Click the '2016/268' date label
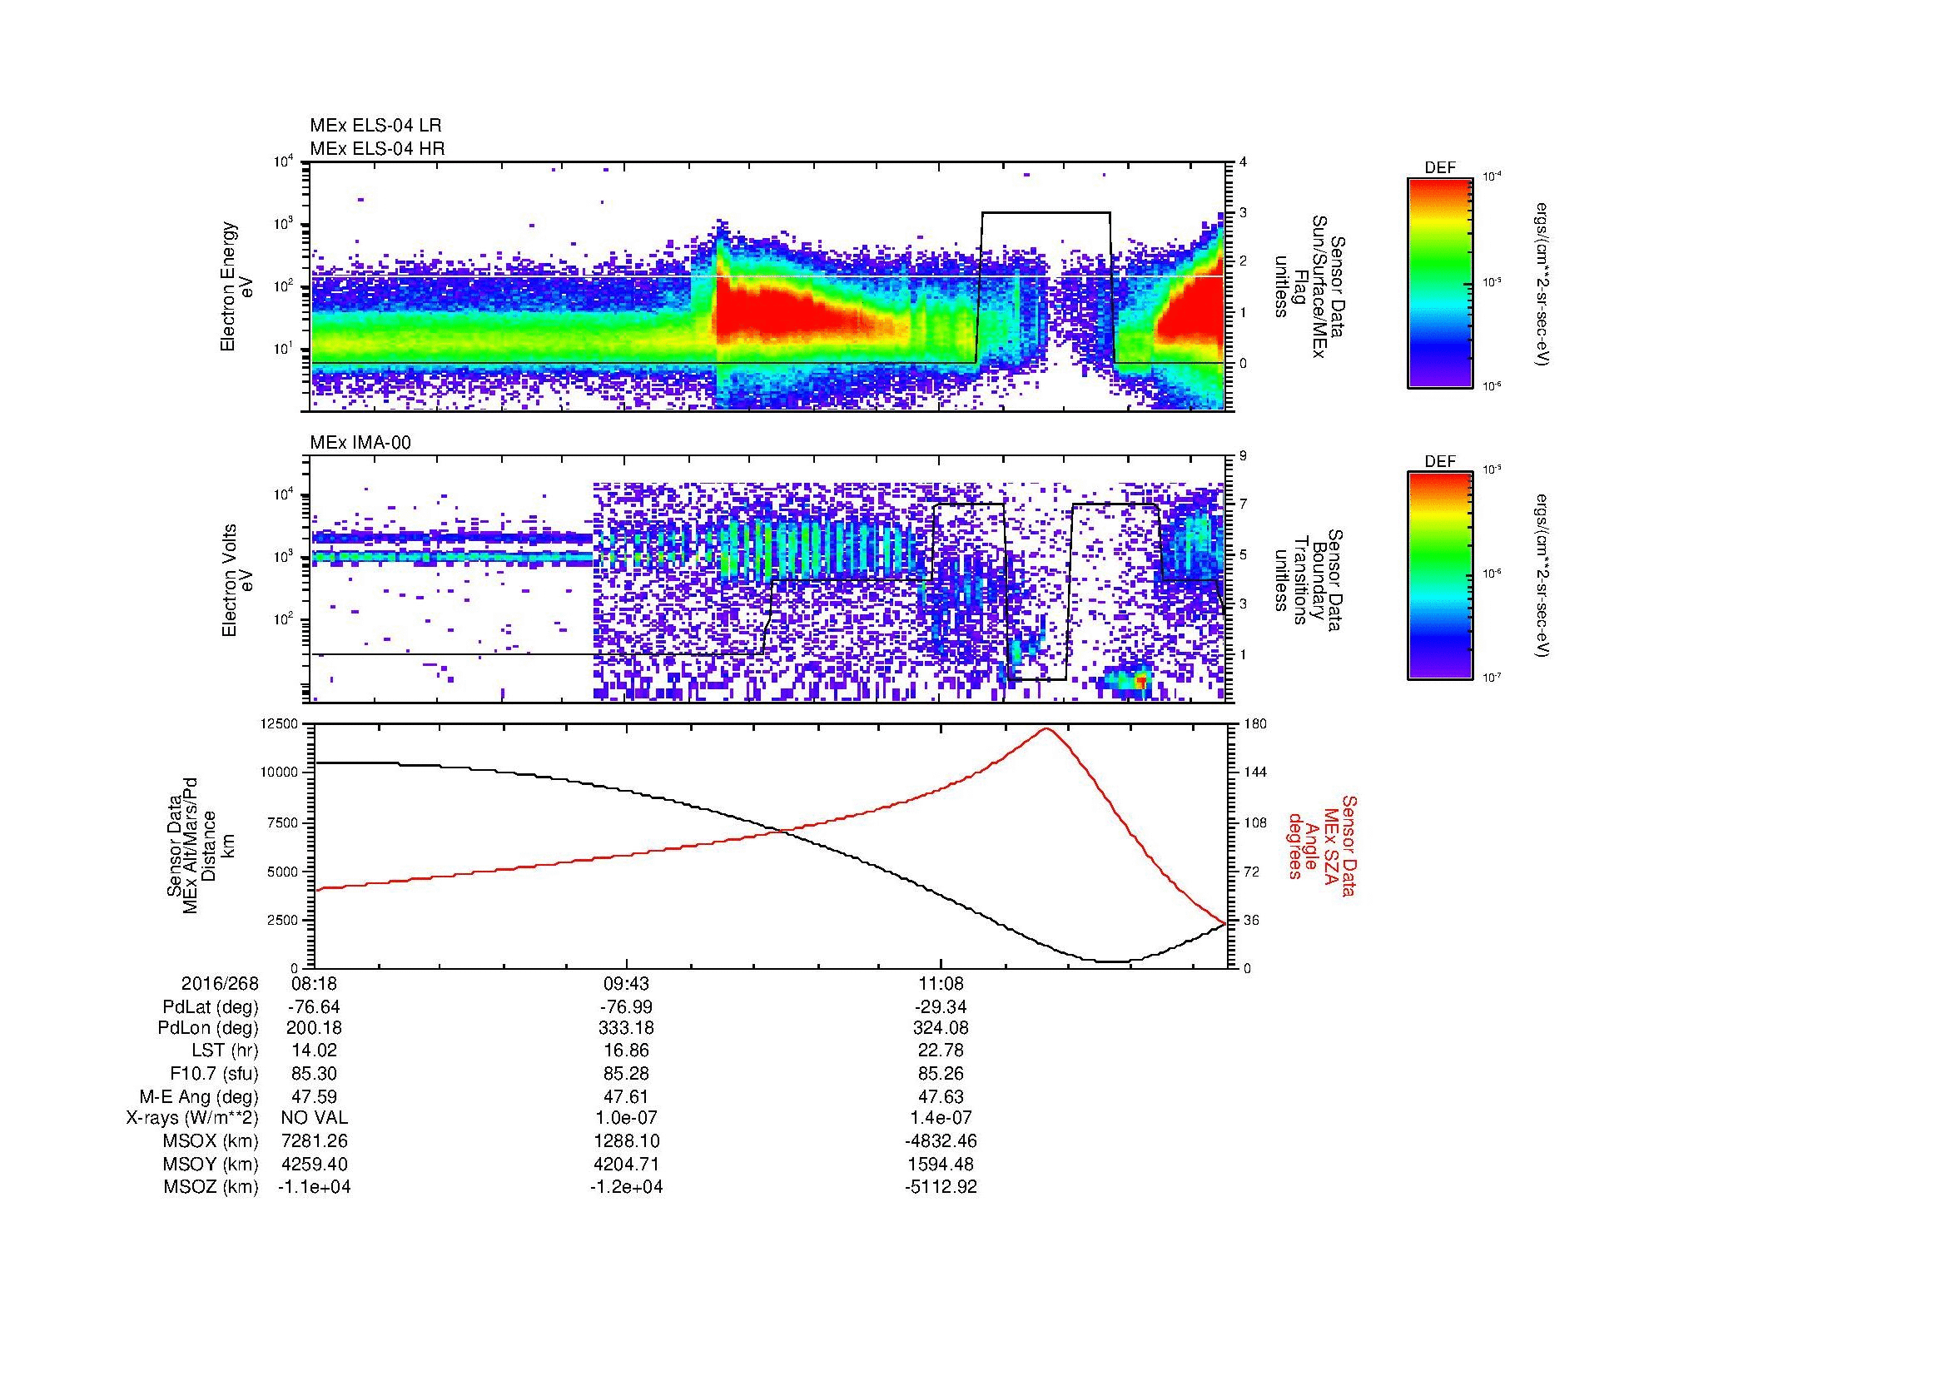The image size is (1947, 1376). pyautogui.click(x=220, y=983)
